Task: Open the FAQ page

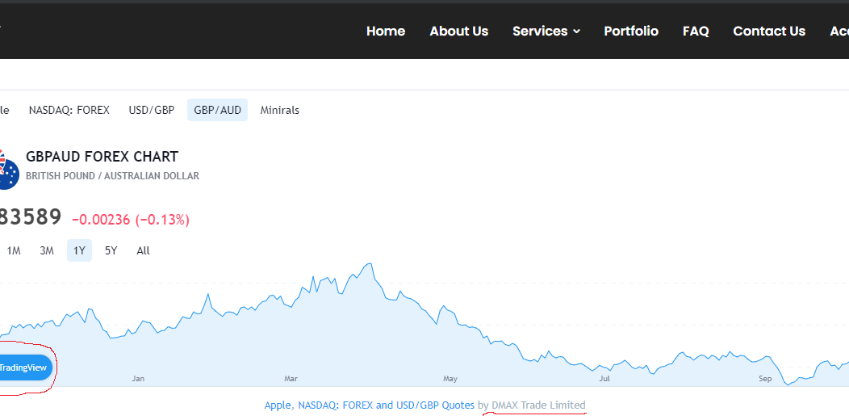Action: point(696,31)
